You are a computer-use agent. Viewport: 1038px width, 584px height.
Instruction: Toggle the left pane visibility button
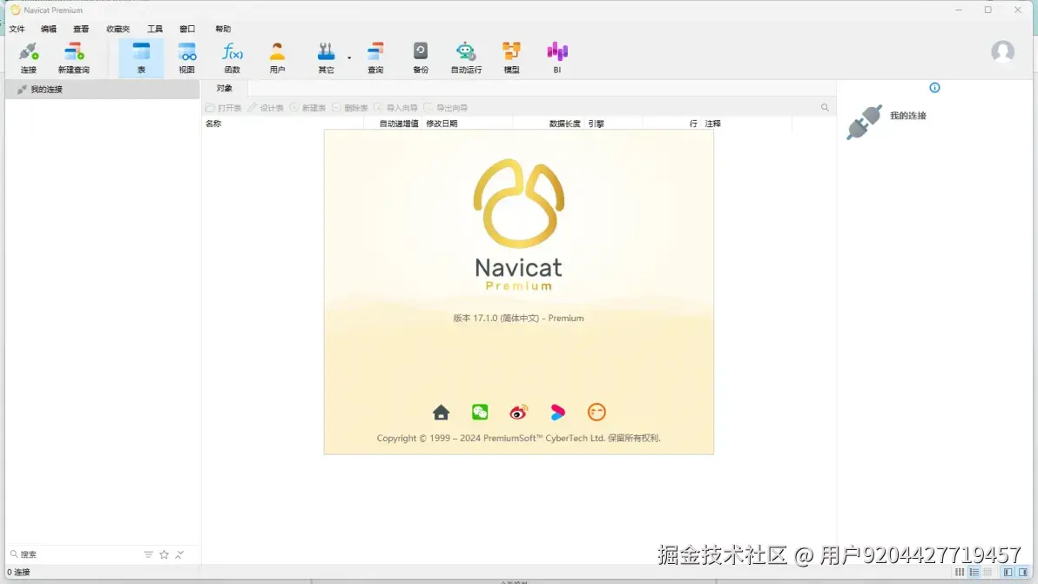point(1008,573)
